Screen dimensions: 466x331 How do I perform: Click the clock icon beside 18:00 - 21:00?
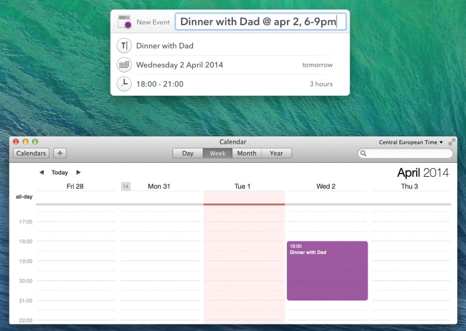124,84
